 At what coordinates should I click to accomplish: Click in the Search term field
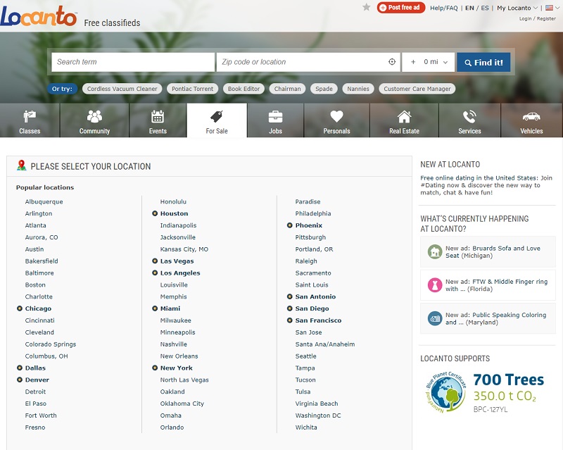click(x=133, y=62)
